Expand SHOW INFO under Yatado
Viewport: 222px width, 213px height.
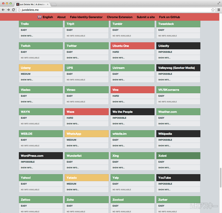coord(73,190)
